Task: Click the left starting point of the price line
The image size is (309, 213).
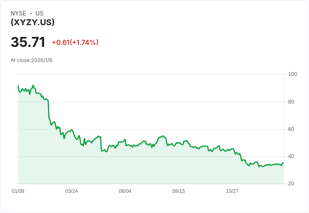Action: click(x=18, y=86)
